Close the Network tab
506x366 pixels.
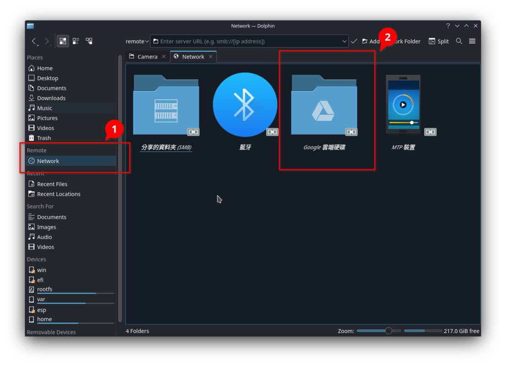(210, 57)
